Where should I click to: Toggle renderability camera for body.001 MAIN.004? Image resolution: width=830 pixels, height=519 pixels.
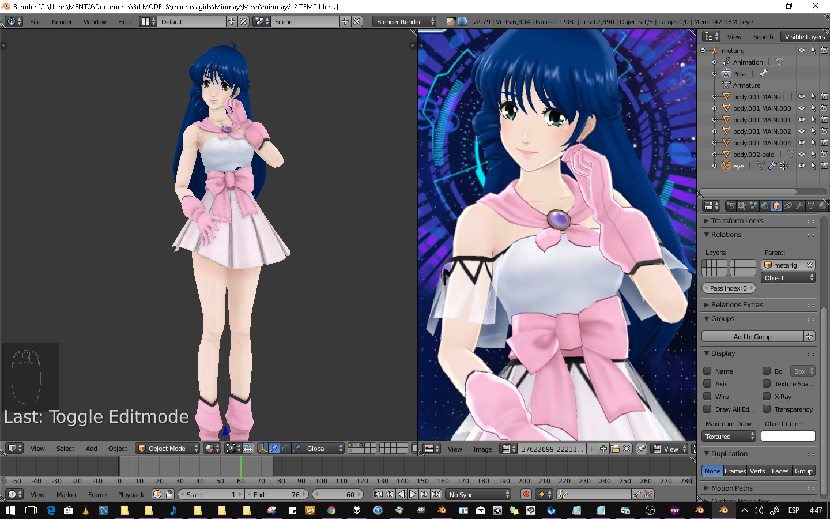coord(824,142)
